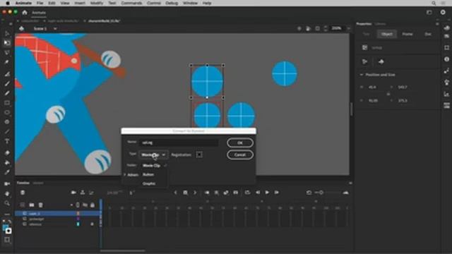Viewport: 452px width, 254px height.
Task: Select the Paint Bucket tool
Action: pos(7,163)
